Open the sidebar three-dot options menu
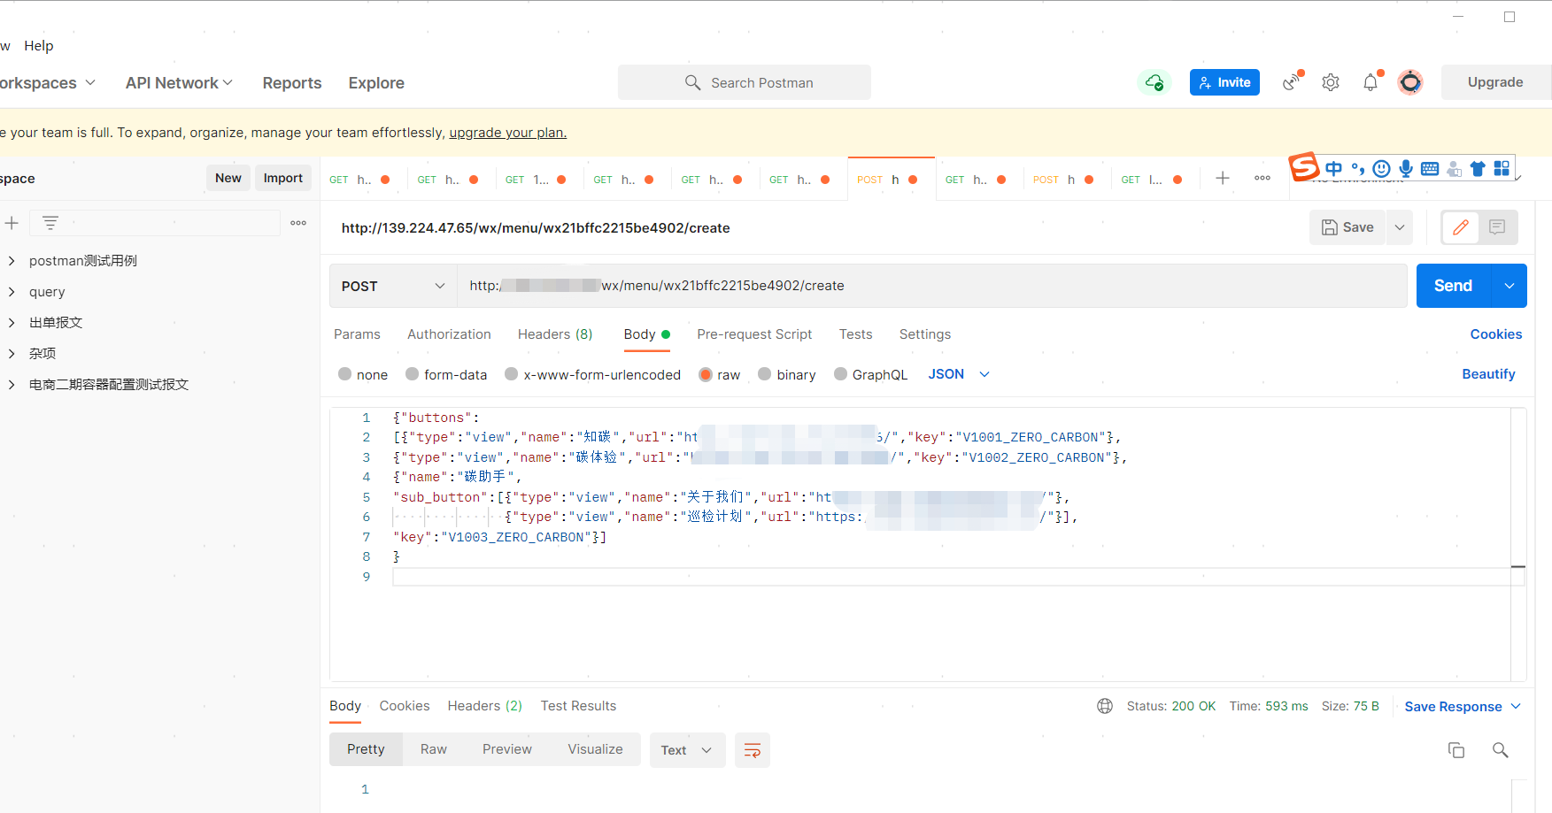This screenshot has height=813, width=1552. point(298,223)
